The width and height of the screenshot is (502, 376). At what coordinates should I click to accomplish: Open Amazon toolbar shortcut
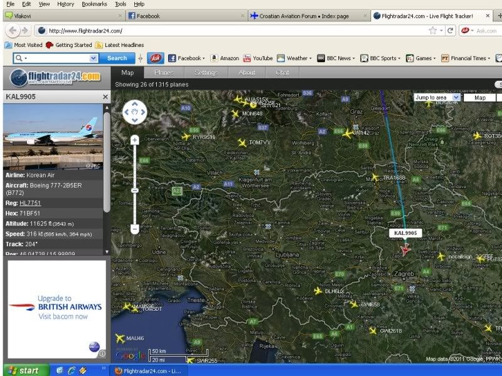[225, 58]
